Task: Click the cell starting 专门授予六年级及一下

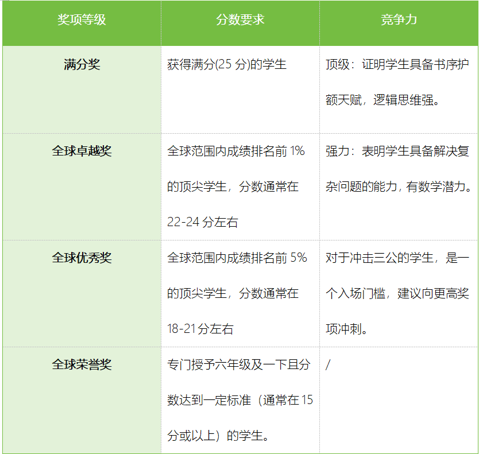Action: [240, 400]
